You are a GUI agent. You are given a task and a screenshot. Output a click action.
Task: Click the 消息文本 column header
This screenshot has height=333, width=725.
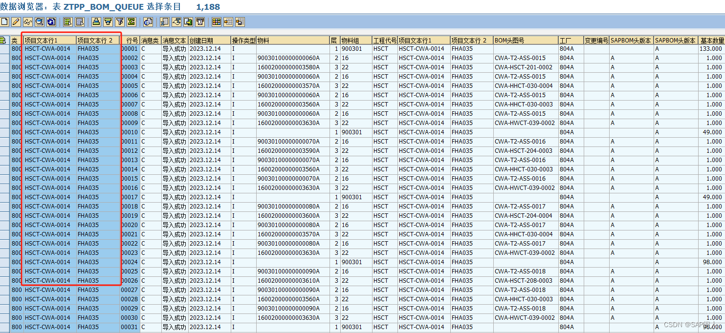click(175, 40)
